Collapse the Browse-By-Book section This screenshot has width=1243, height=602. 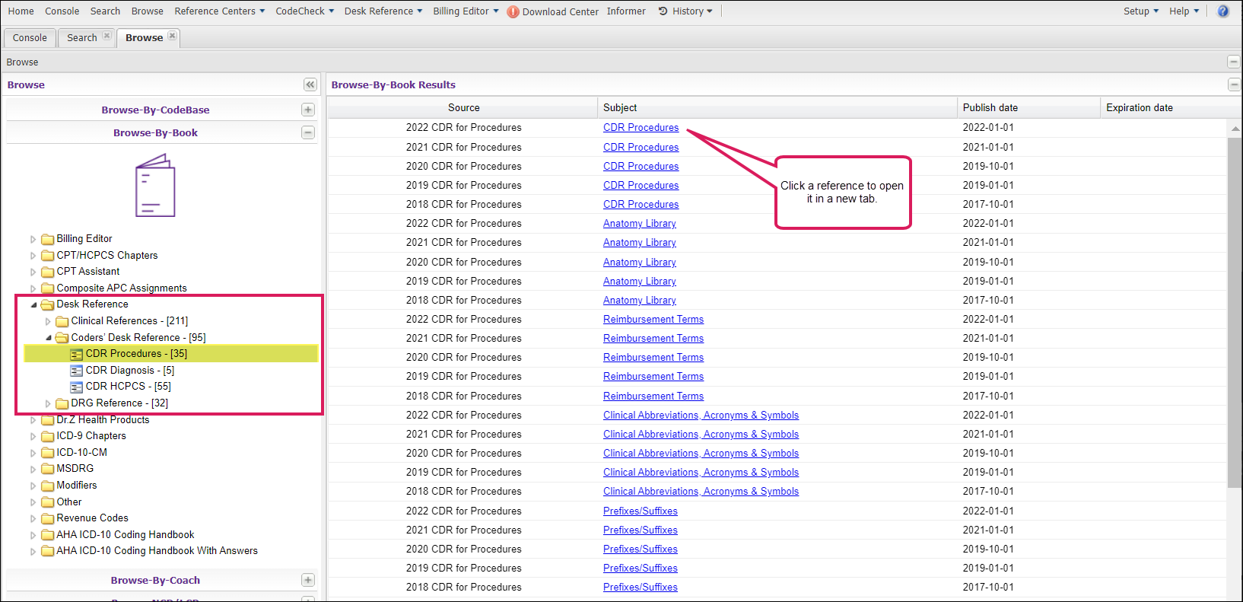(x=308, y=132)
